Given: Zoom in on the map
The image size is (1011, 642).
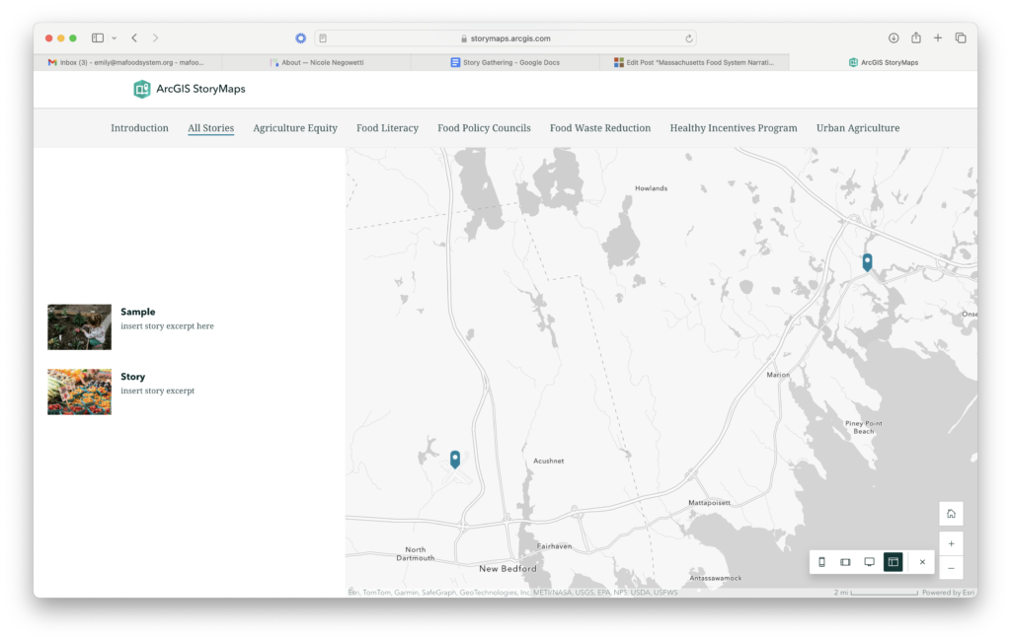Looking at the screenshot, I should (x=951, y=543).
